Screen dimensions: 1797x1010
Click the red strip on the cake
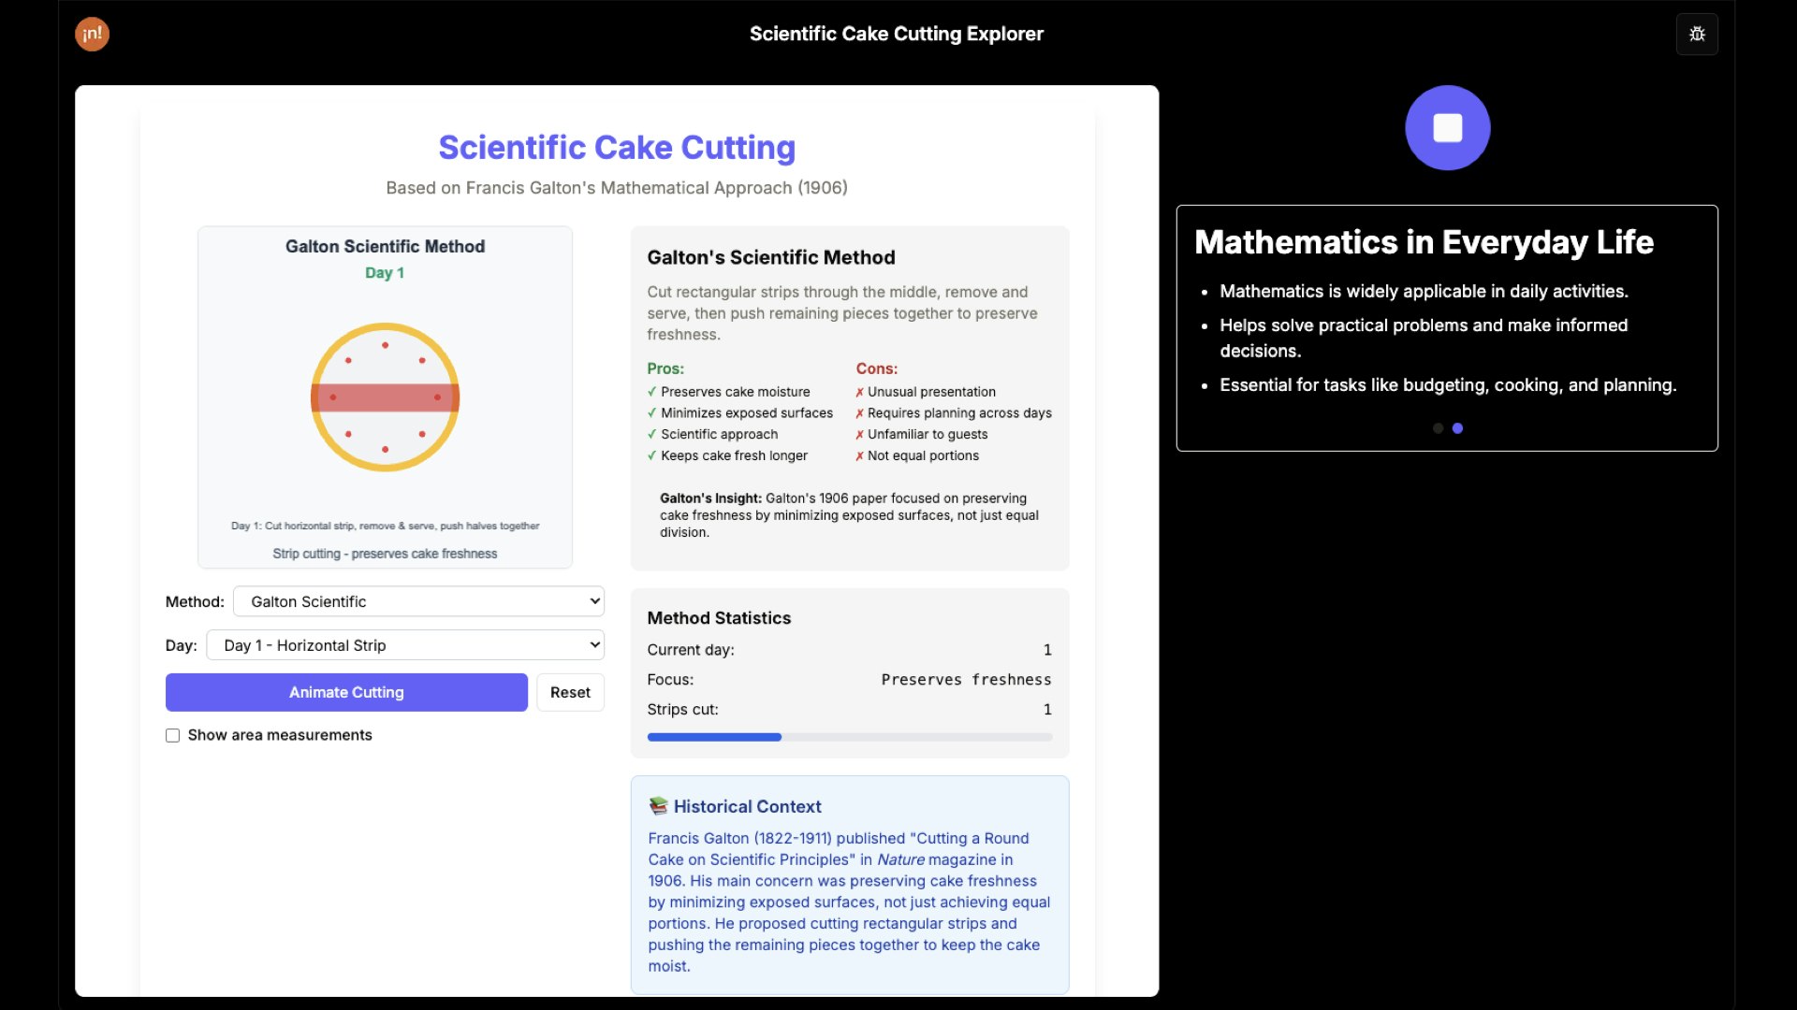coord(385,397)
